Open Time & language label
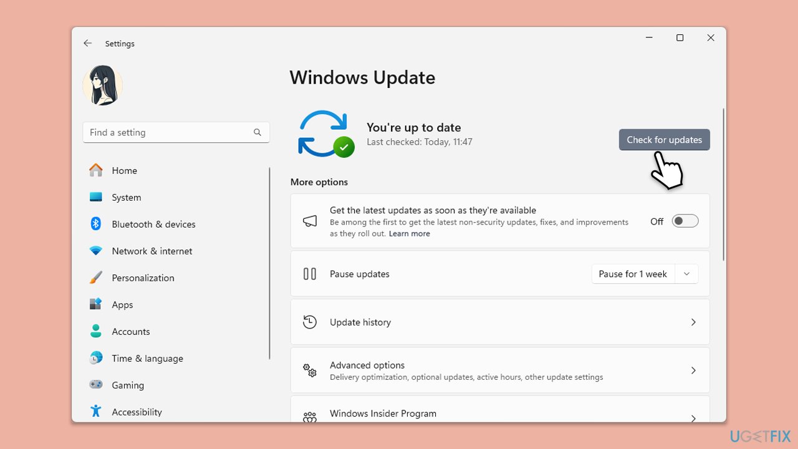The height and width of the screenshot is (449, 798). 147,358
